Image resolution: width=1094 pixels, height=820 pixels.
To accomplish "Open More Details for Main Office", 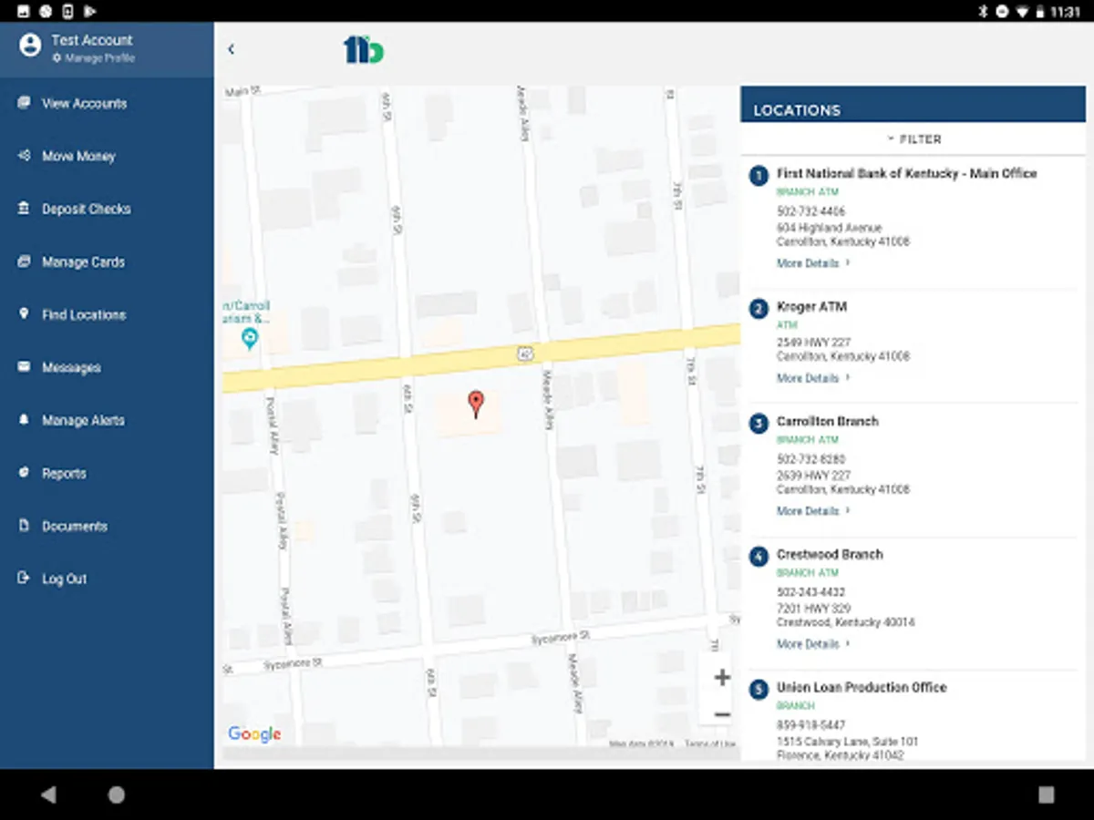I will 812,263.
